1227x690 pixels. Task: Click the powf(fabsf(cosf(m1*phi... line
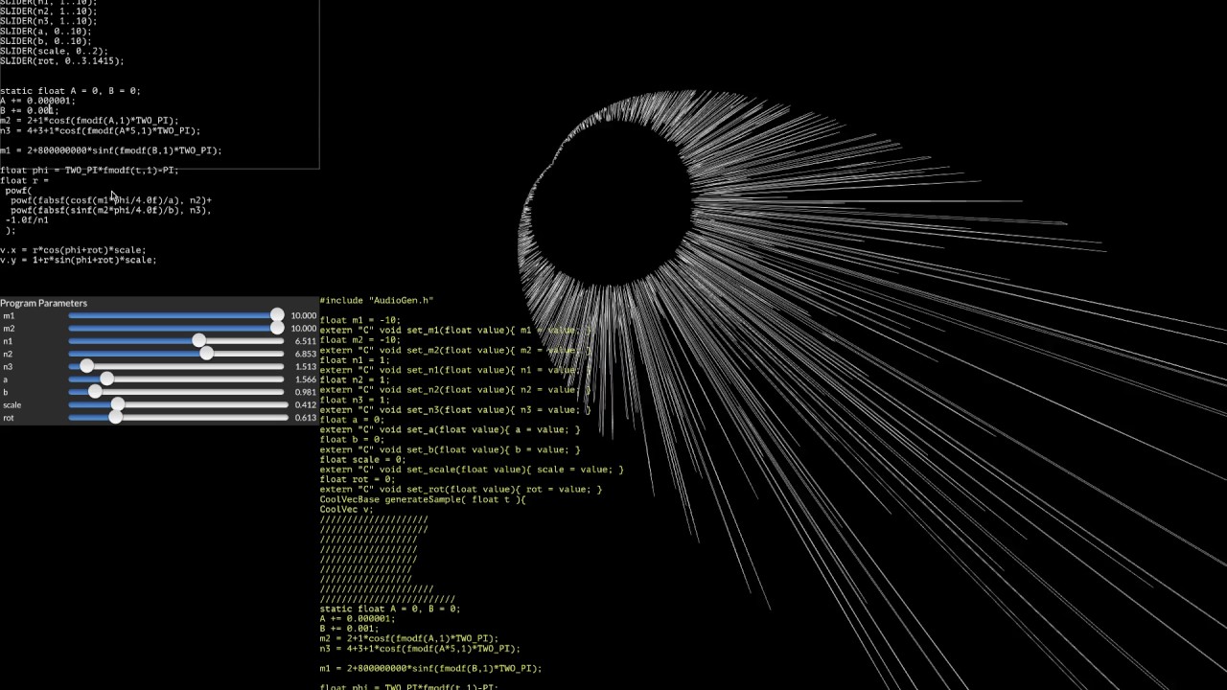109,200
